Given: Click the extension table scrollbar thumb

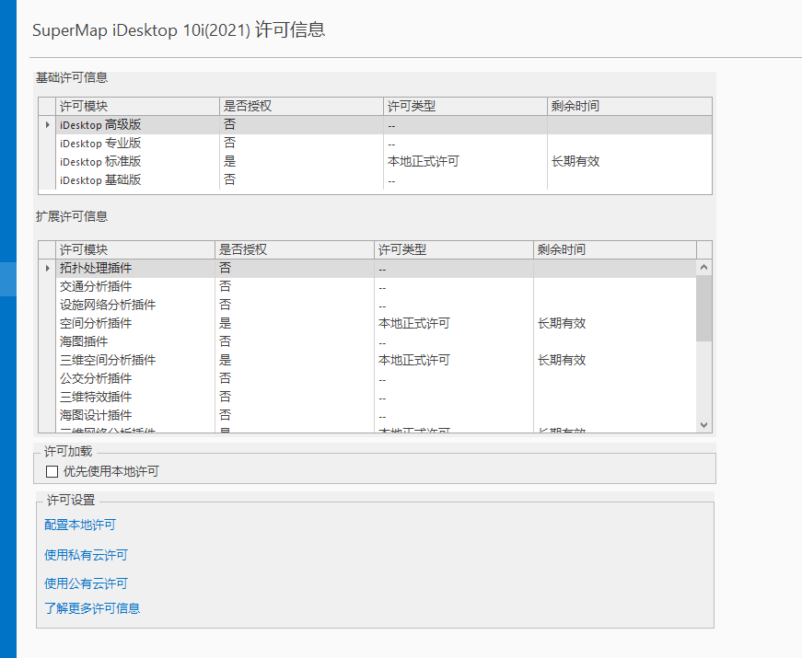Looking at the screenshot, I should coord(703,308).
